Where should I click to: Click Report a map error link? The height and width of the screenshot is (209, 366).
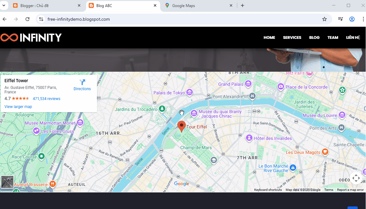(350, 190)
